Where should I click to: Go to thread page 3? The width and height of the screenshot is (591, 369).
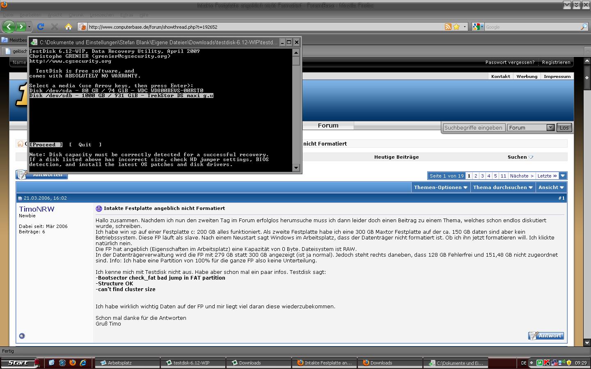482,176
